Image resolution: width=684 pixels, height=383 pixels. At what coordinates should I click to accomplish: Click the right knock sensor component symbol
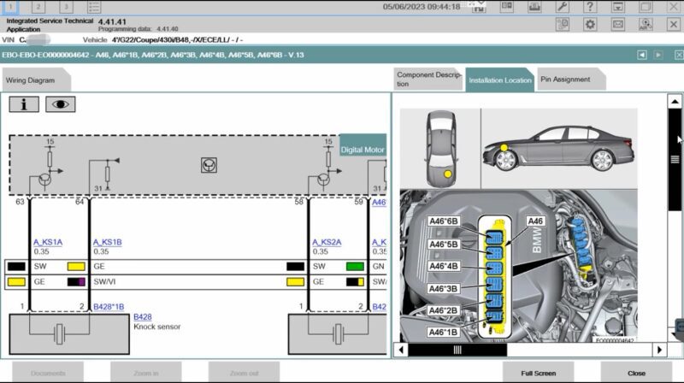tap(338, 333)
